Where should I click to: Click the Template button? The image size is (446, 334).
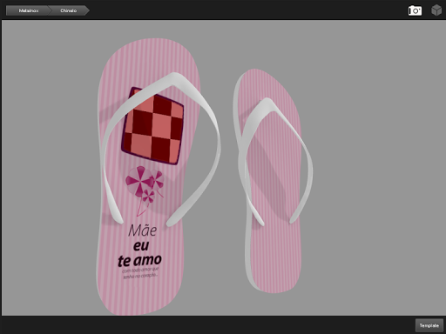pyautogui.click(x=429, y=325)
